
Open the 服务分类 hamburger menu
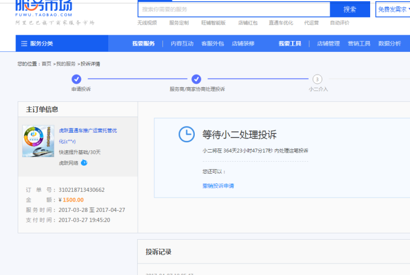pyautogui.click(x=24, y=44)
